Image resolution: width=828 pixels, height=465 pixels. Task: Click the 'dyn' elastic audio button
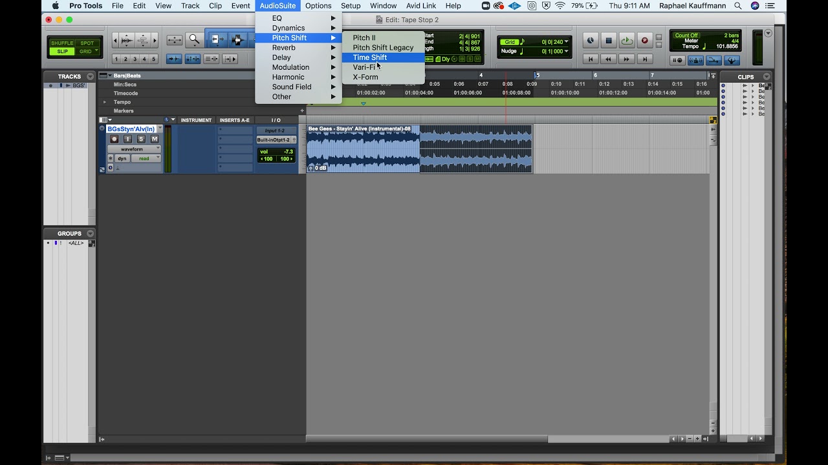[122, 158]
